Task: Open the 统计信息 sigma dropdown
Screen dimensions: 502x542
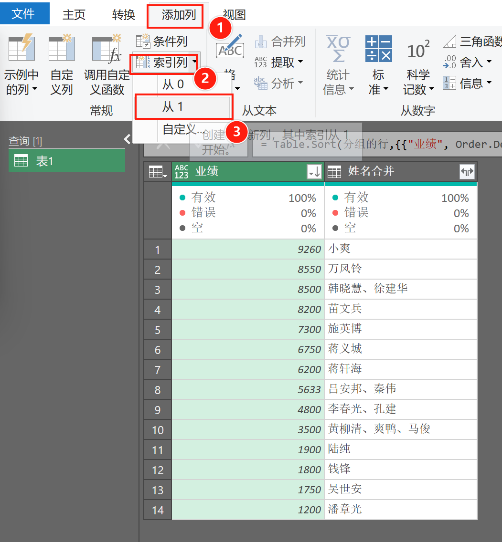Action: (x=338, y=65)
